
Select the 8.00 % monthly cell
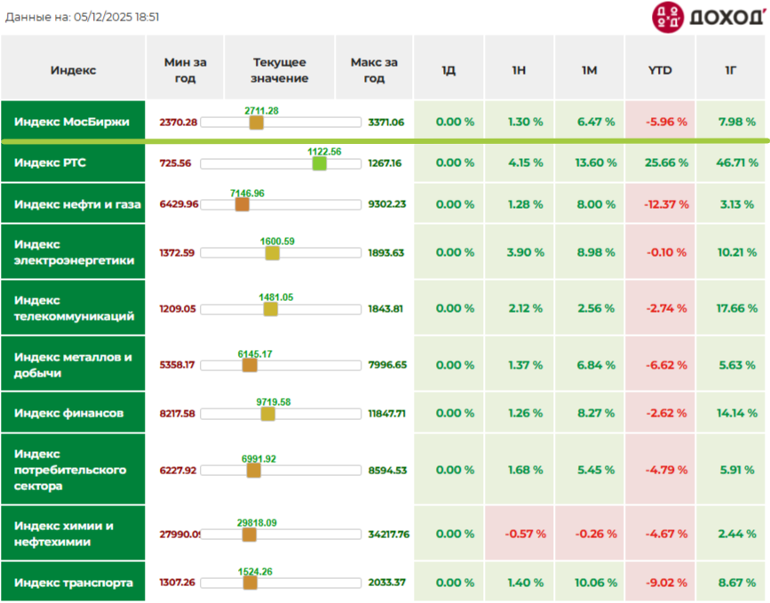(590, 203)
